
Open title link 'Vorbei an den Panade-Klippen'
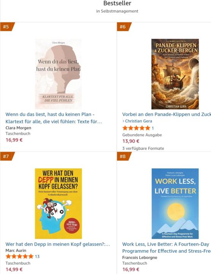167,114
